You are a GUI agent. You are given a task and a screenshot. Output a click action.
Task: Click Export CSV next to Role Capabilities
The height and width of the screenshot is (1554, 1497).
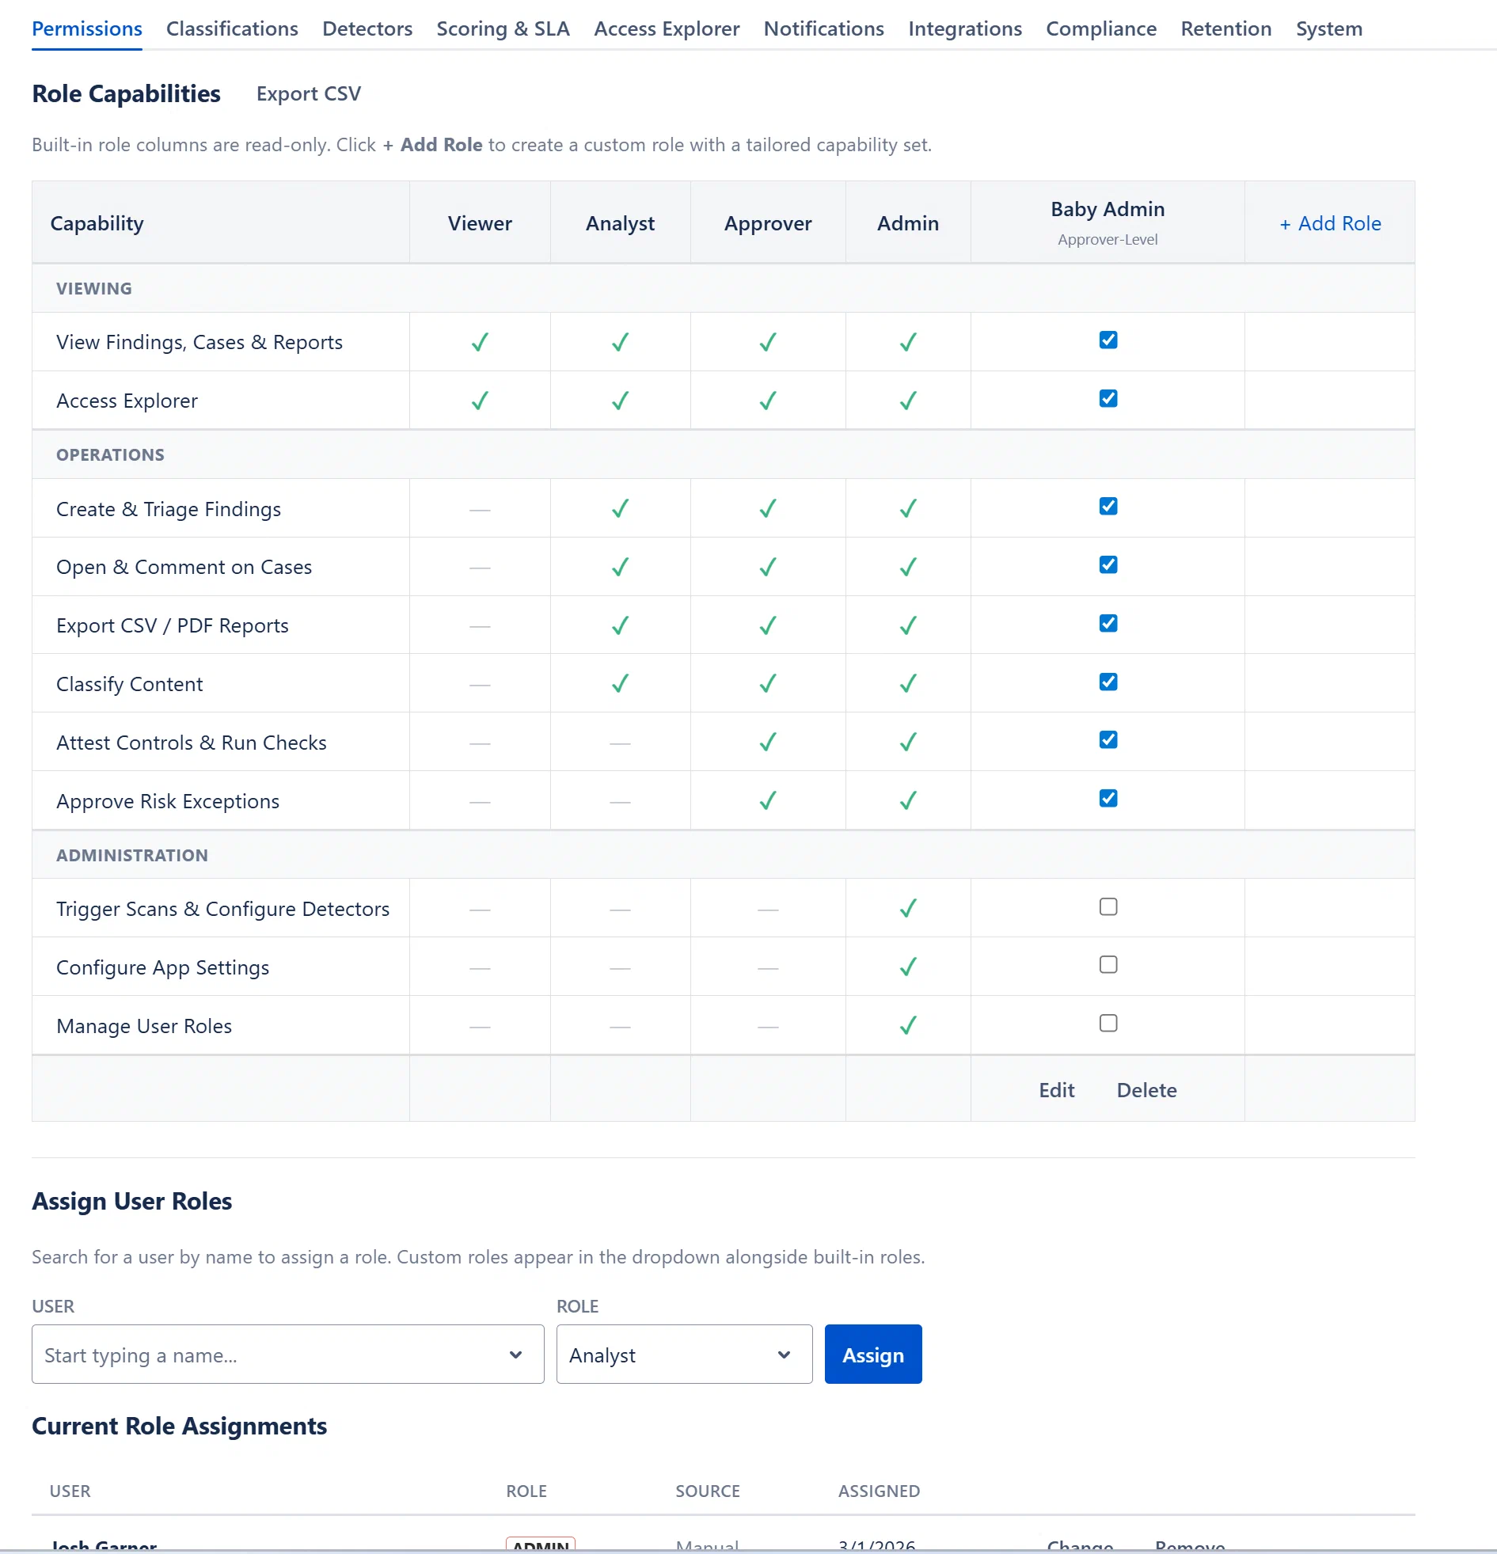click(x=309, y=93)
